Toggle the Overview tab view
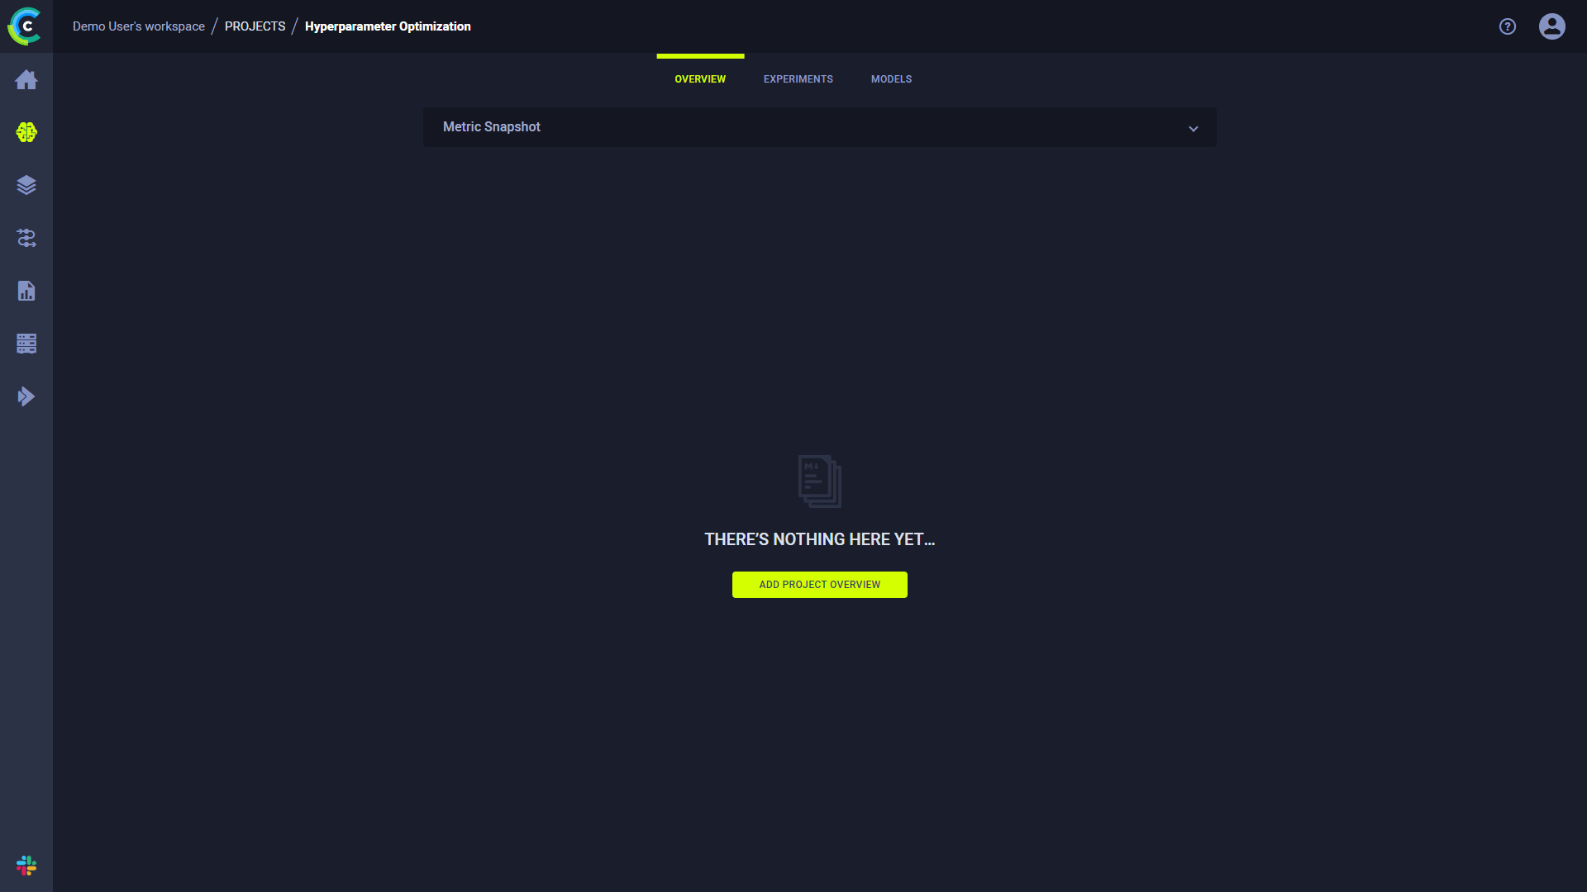This screenshot has width=1587, height=892. tap(700, 78)
